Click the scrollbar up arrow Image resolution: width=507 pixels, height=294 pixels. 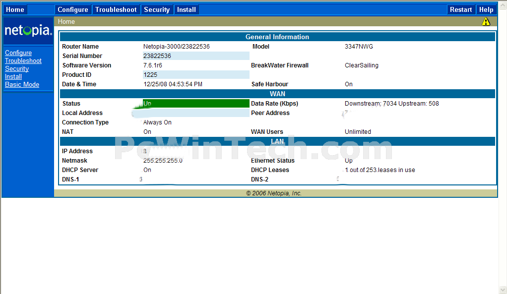[x=503, y=5]
